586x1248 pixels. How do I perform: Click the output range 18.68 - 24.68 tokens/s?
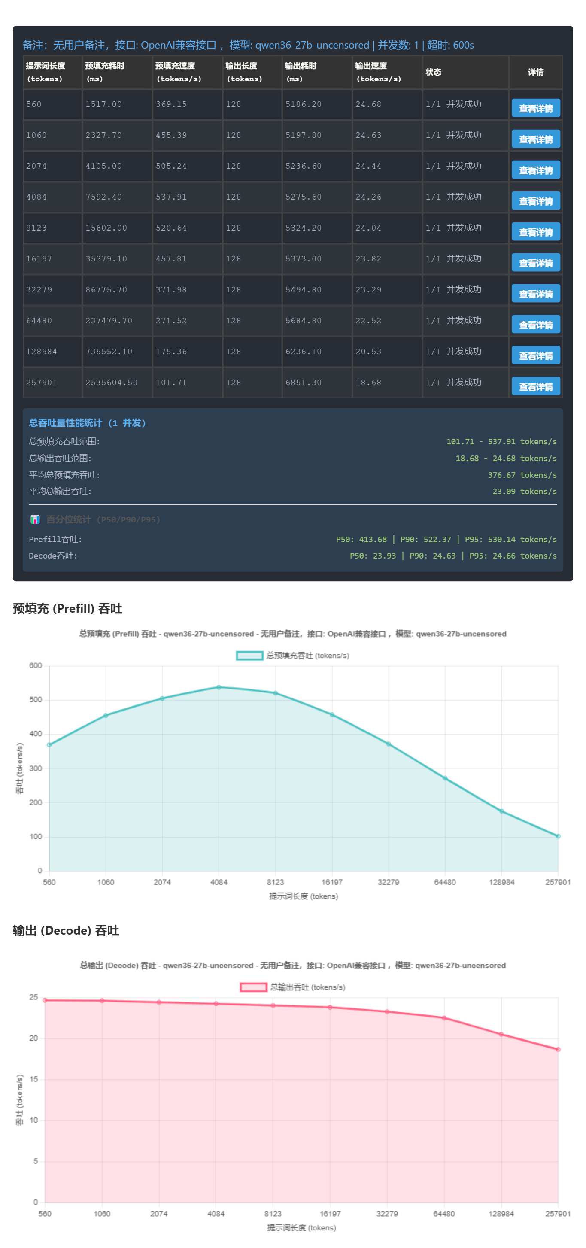click(506, 459)
